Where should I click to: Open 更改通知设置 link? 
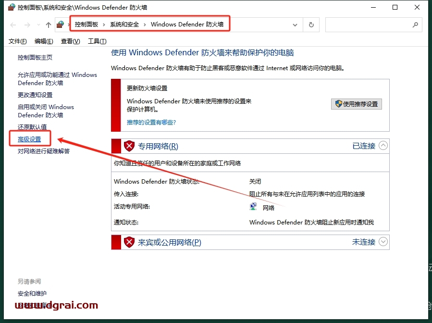(x=35, y=95)
